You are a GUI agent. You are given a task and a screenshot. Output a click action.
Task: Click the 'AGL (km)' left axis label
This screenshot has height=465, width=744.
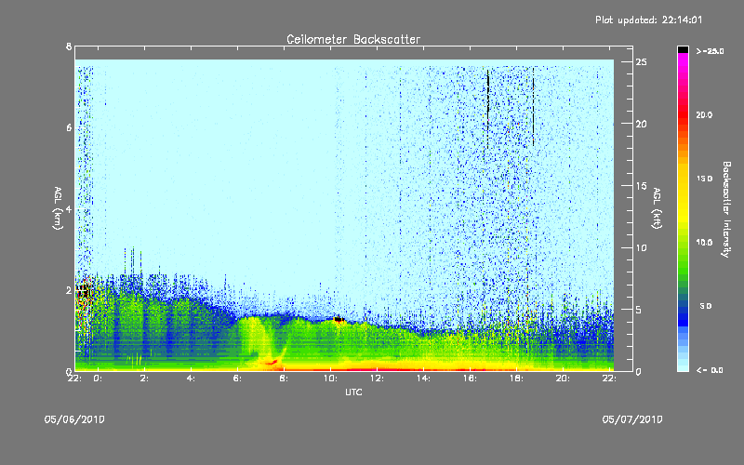tap(58, 208)
